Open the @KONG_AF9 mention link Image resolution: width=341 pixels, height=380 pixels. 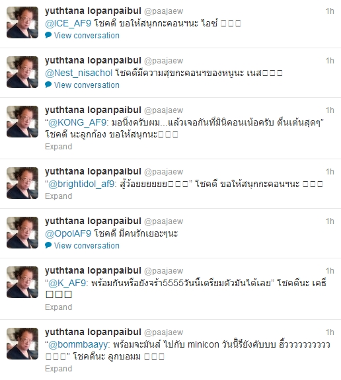click(x=77, y=123)
